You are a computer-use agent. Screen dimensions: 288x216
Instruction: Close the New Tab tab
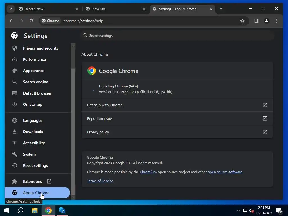point(144,9)
